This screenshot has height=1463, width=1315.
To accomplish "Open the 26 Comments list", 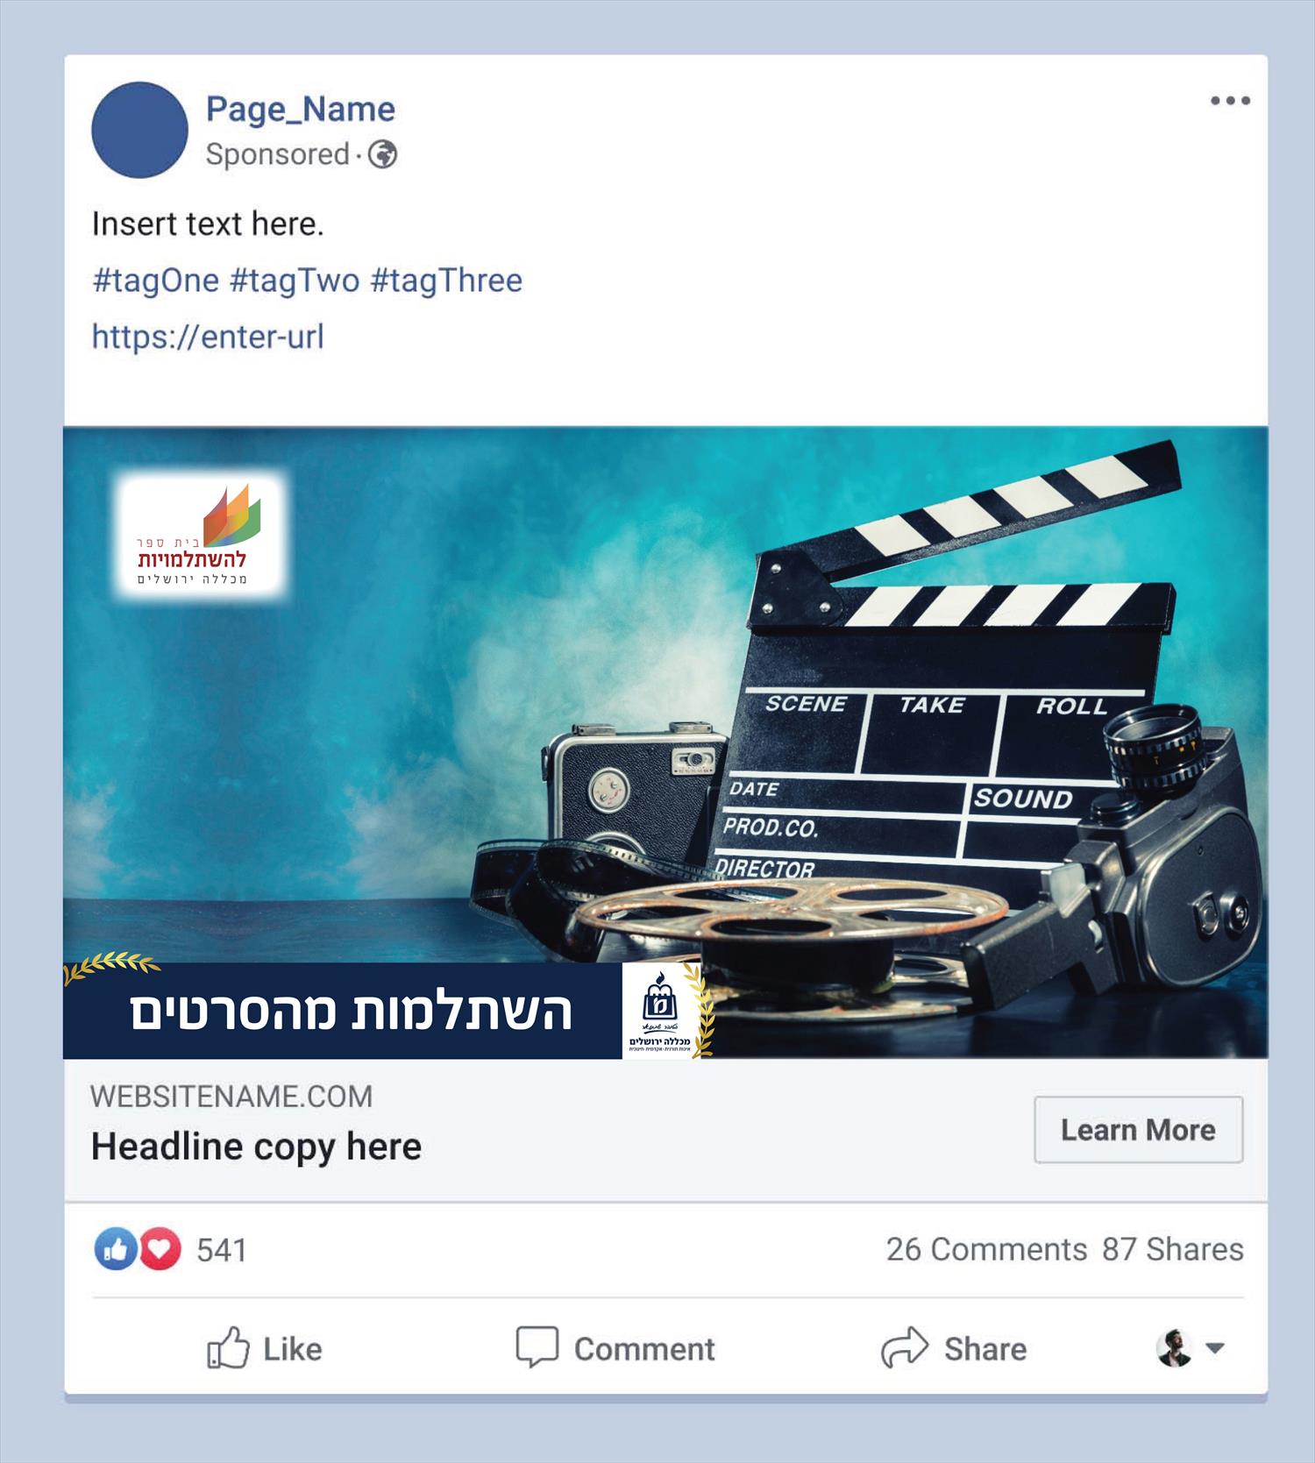I will click(x=986, y=1250).
